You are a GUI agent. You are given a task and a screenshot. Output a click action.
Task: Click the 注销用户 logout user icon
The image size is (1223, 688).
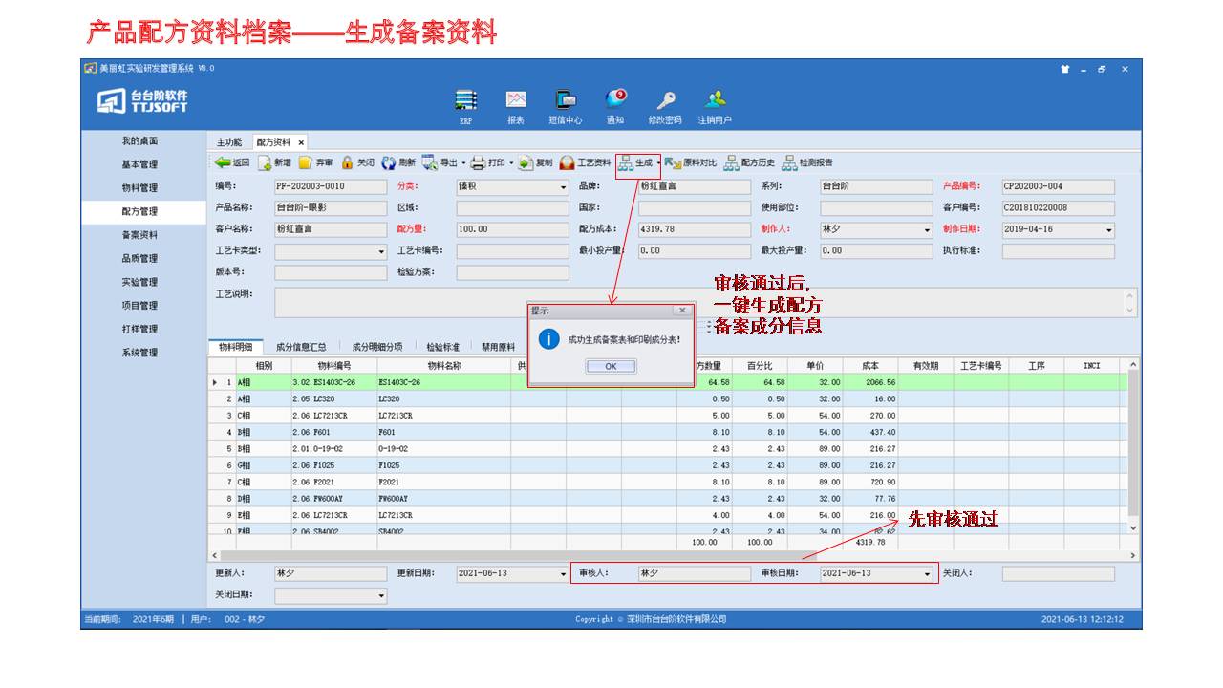coord(715,99)
